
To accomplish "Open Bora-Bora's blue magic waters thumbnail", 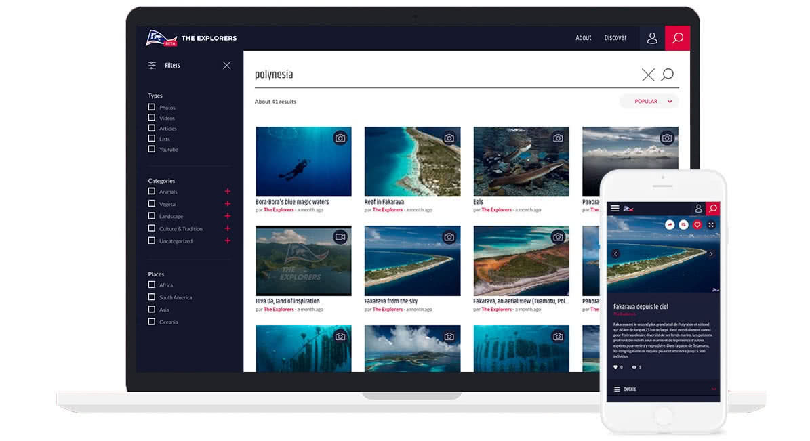I will click(303, 161).
